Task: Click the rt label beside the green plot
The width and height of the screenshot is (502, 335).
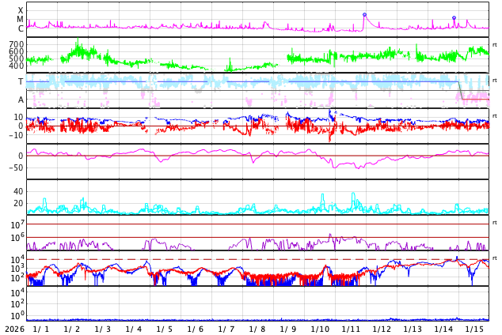Action: pyautogui.click(x=494, y=45)
